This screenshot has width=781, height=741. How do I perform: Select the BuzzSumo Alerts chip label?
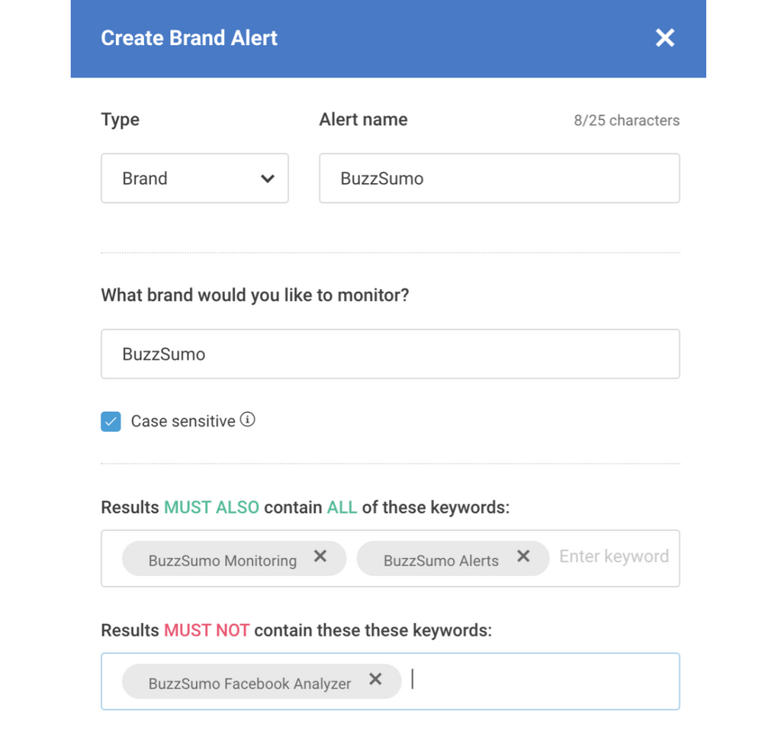pyautogui.click(x=441, y=561)
